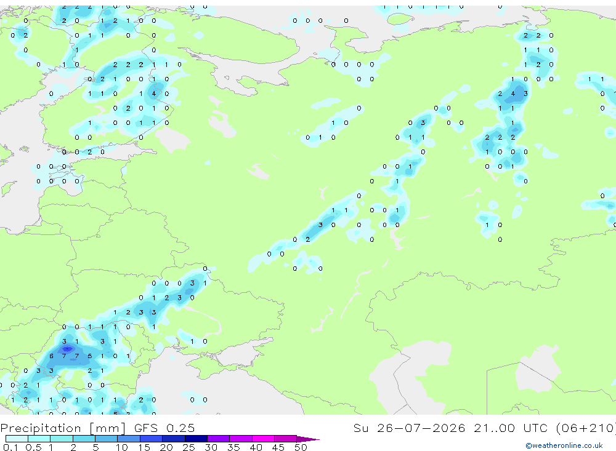Click the 2–5 mm legend color swatch
This screenshot has width=616, height=451.
tap(84, 439)
